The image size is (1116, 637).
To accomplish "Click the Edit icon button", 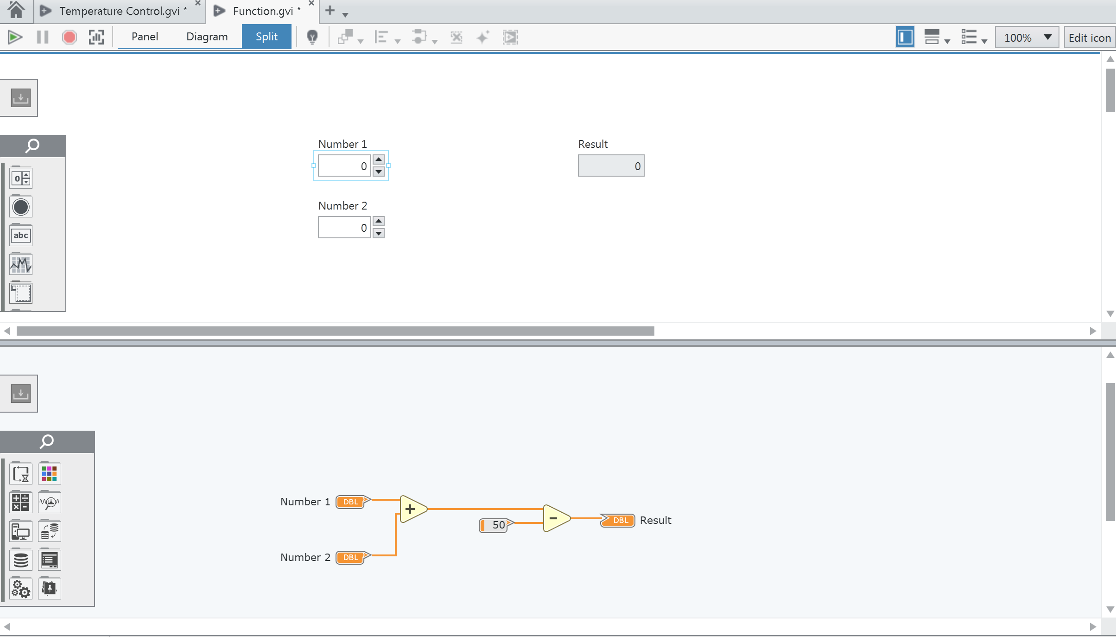I will pos(1090,38).
